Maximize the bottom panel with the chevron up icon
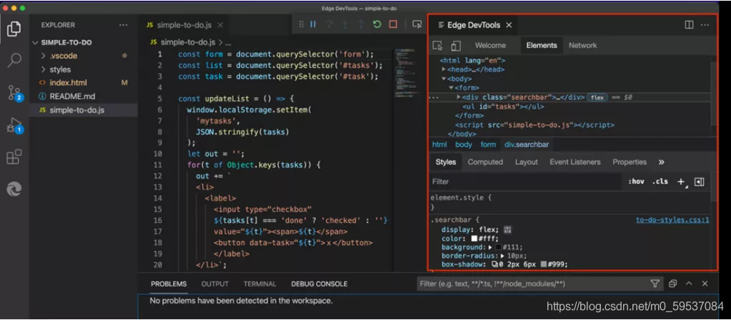Screen dimensions: 731x320 click(x=689, y=284)
